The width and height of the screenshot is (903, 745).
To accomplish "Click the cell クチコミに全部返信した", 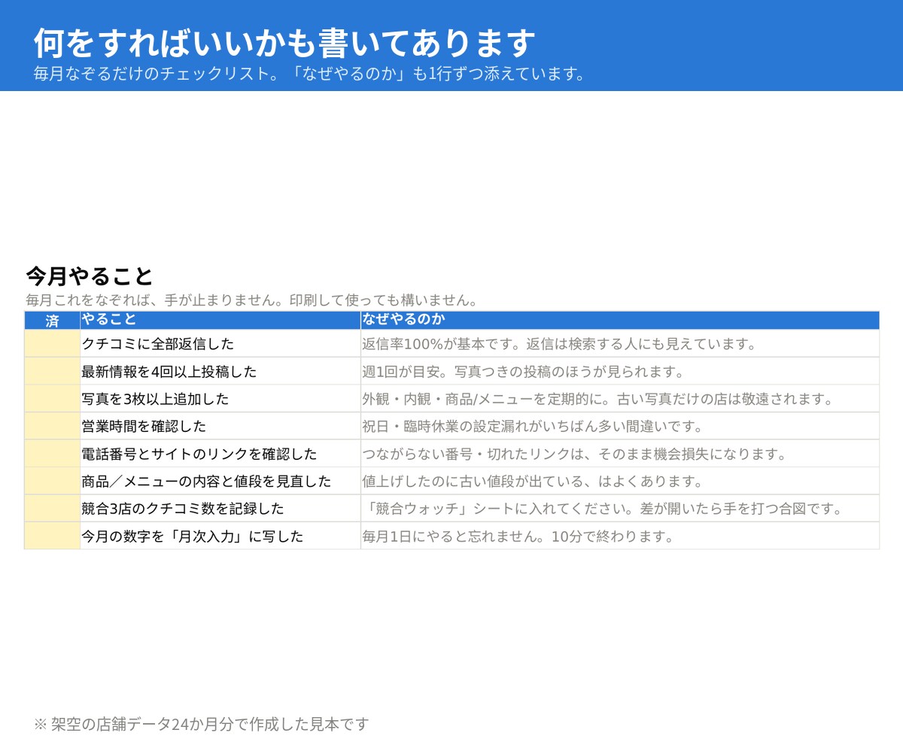I will point(220,344).
